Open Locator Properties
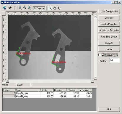This screenshot has height=114, width=122. [109, 24]
